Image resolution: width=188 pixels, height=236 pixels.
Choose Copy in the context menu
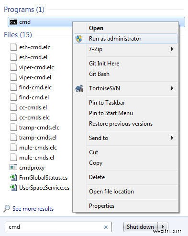96,163
